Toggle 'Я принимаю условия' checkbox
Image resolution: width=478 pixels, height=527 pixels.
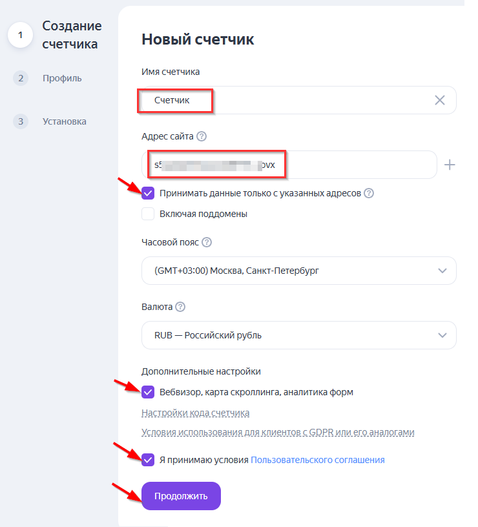click(x=149, y=460)
